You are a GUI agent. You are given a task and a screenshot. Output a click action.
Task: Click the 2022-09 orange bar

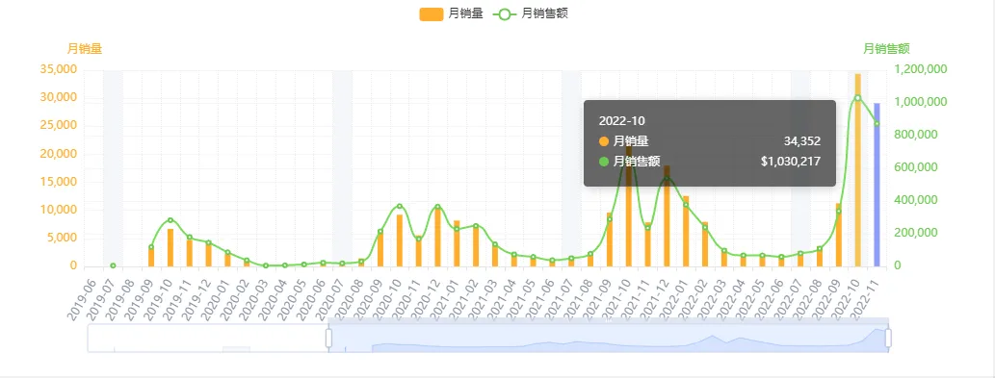click(839, 235)
